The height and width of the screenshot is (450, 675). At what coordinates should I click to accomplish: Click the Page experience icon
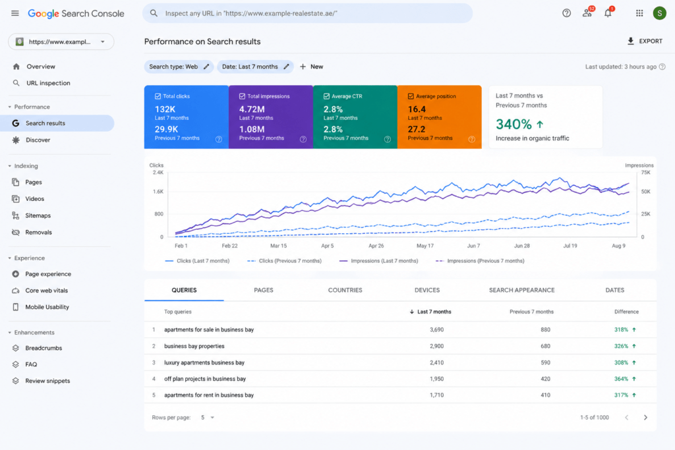tap(16, 274)
